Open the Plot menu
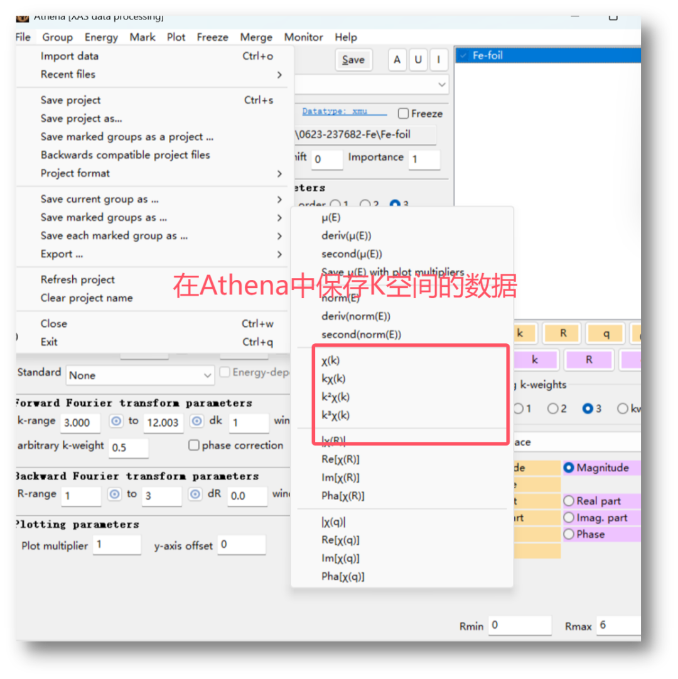Image resolution: width=678 pixels, height=679 pixels. click(x=176, y=37)
